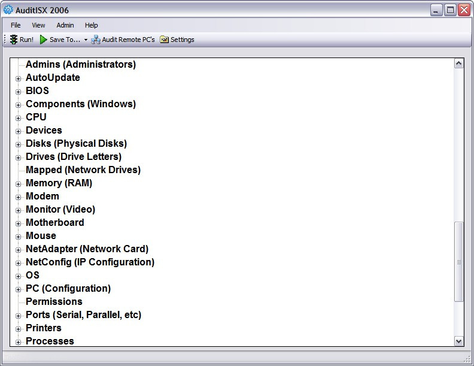The image size is (474, 366).
Task: Expand the Disks (Physical Disks) node
Action: pyautogui.click(x=18, y=144)
